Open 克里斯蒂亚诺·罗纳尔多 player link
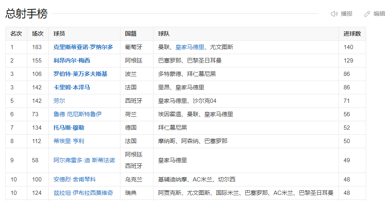This screenshot has width=392, height=201. [83, 47]
